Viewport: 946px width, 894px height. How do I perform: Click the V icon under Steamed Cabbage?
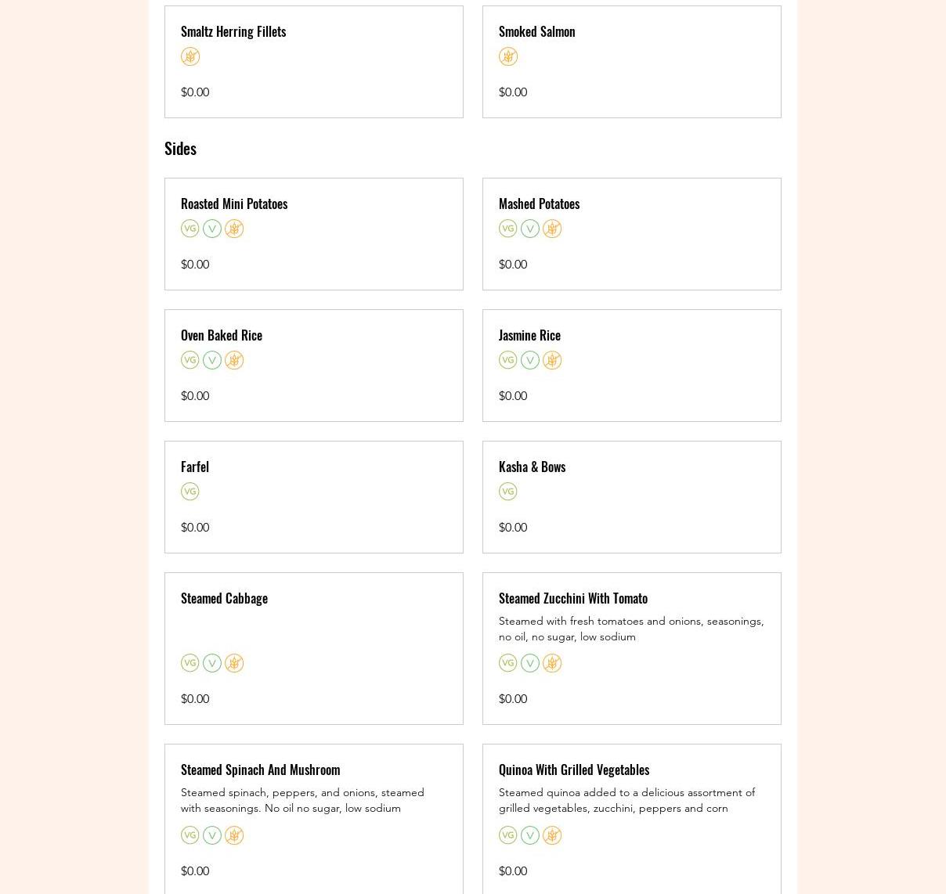pyautogui.click(x=212, y=663)
